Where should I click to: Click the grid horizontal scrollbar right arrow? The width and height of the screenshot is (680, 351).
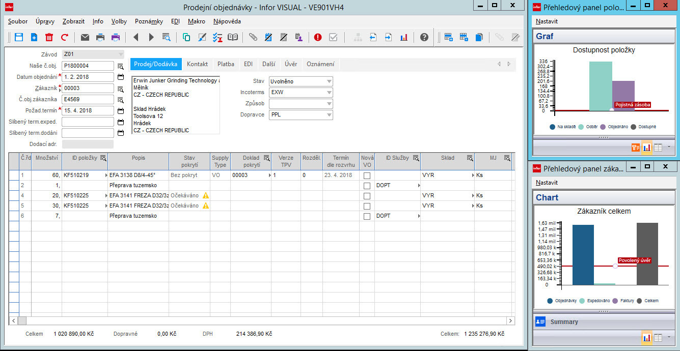point(510,320)
